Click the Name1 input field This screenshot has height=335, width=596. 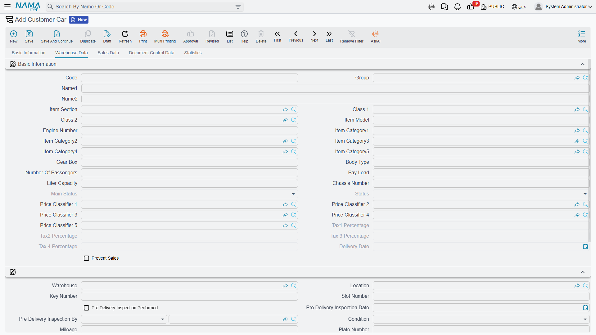coord(335,88)
